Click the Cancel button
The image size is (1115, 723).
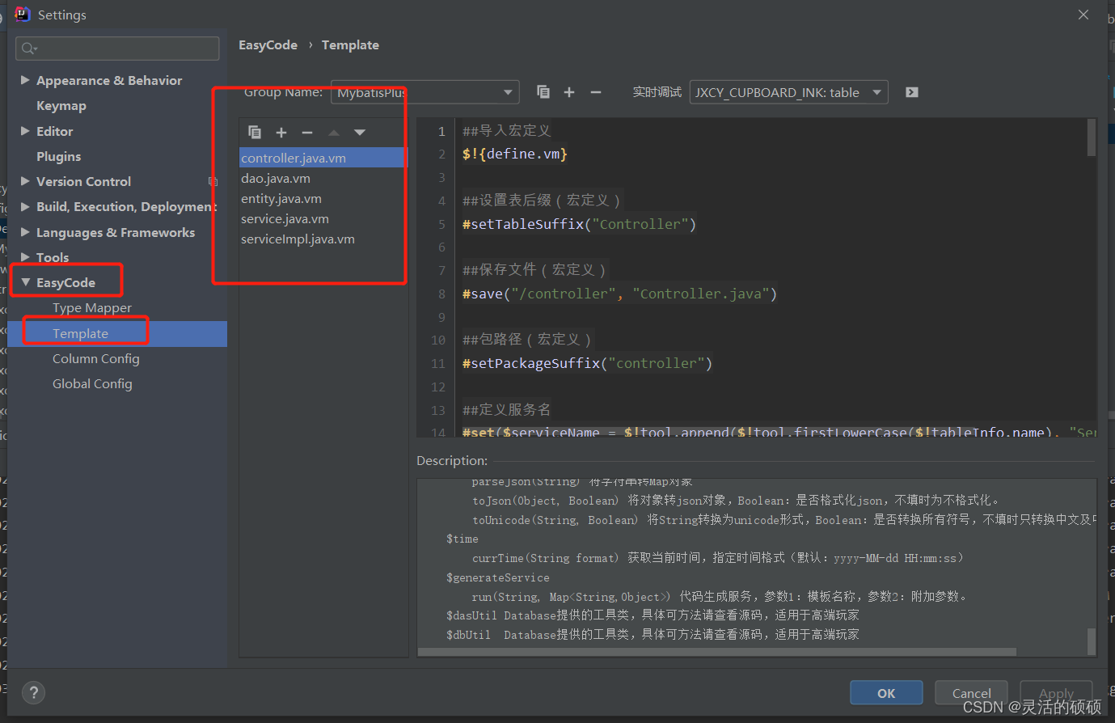pos(971,693)
